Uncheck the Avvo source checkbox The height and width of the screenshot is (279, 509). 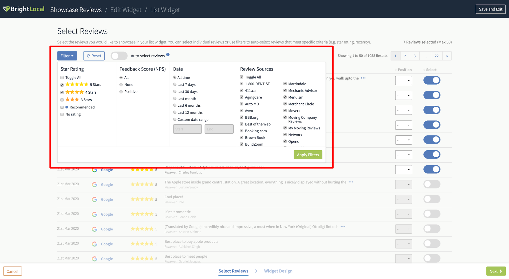click(242, 110)
